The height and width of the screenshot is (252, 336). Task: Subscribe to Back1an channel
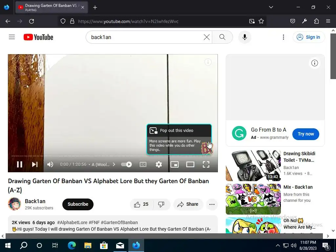tap(78, 204)
